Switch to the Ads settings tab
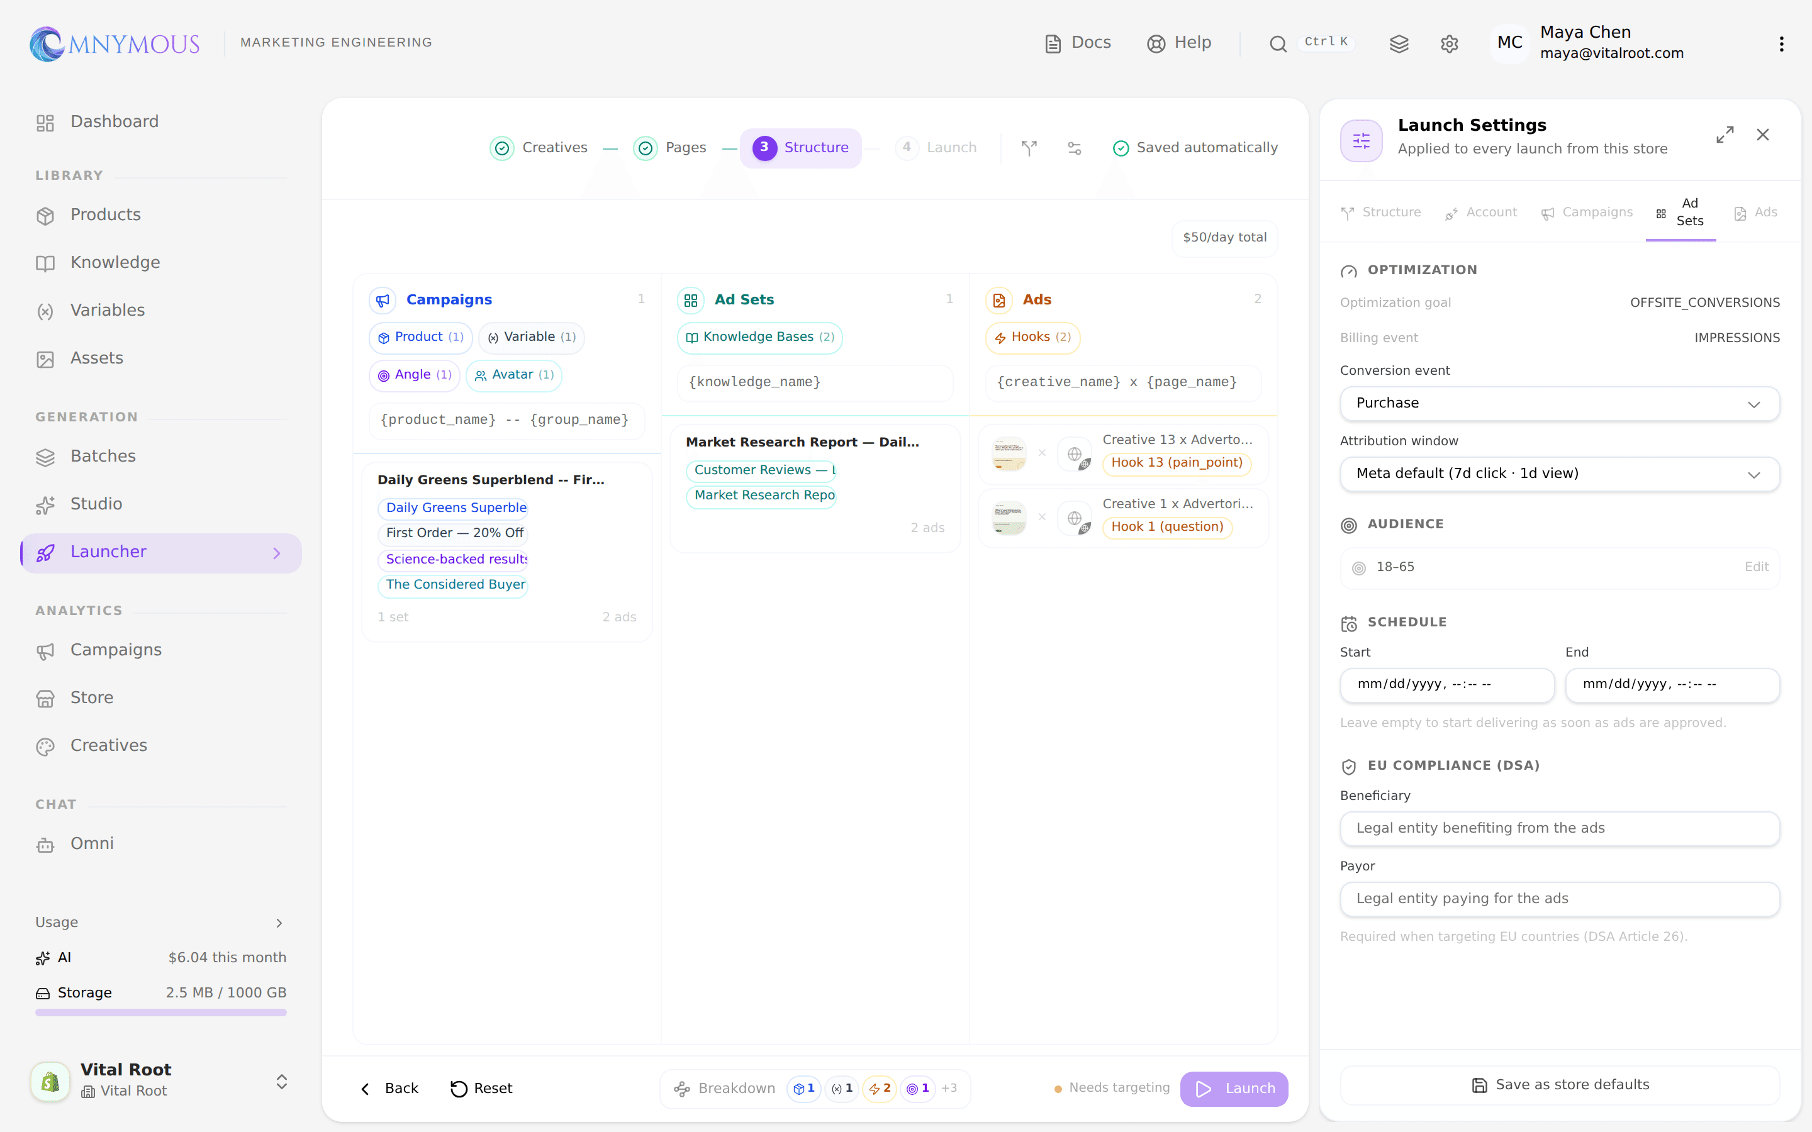This screenshot has height=1132, width=1812. 1755,213
